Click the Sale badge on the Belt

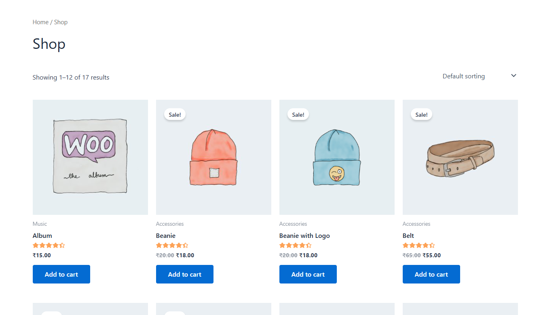point(421,114)
